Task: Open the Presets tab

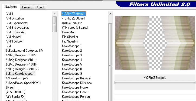Action: 27,7
